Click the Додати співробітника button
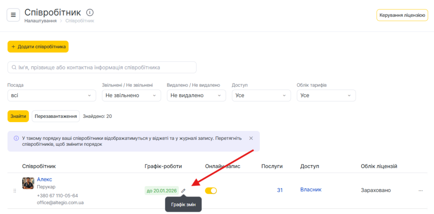434x214 pixels. [x=38, y=47]
